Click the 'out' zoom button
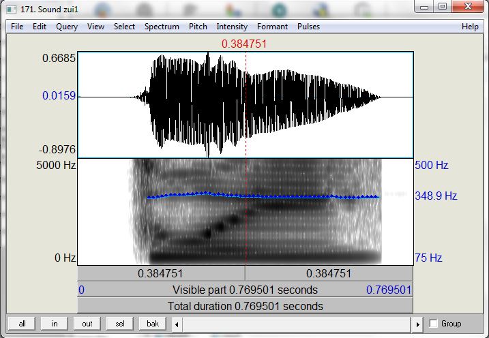 (x=87, y=324)
